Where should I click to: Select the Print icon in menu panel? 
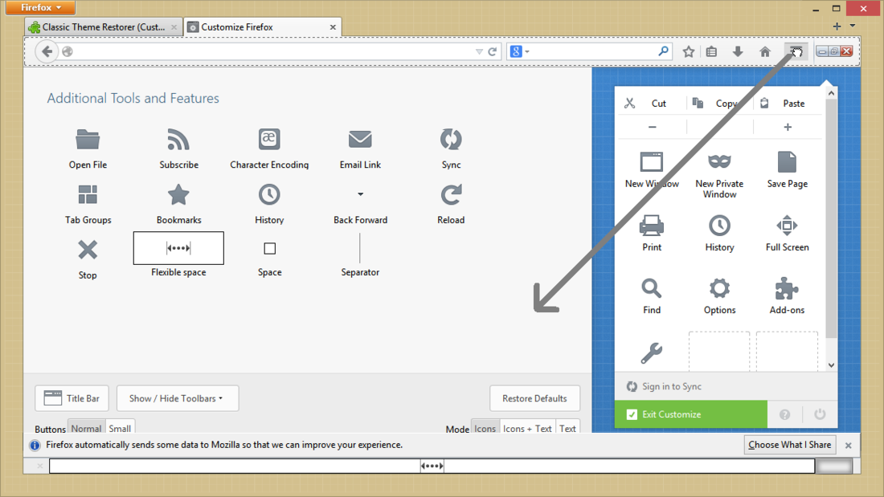tap(651, 226)
